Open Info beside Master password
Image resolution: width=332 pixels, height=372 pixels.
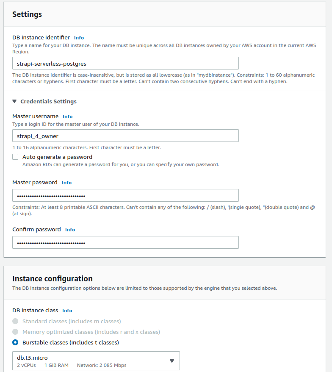(x=66, y=182)
